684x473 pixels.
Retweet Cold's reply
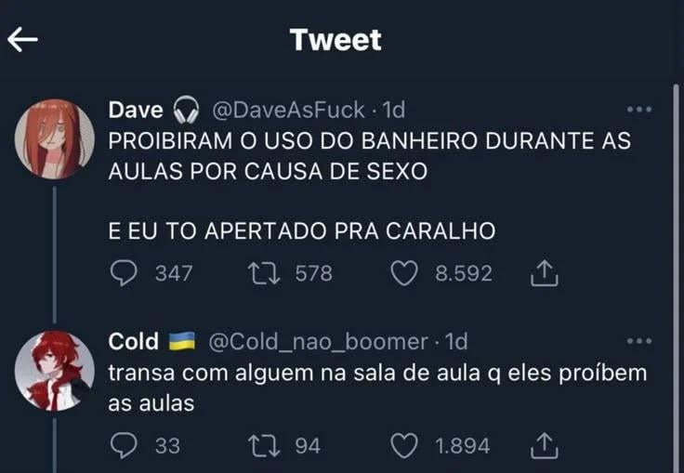click(x=264, y=445)
